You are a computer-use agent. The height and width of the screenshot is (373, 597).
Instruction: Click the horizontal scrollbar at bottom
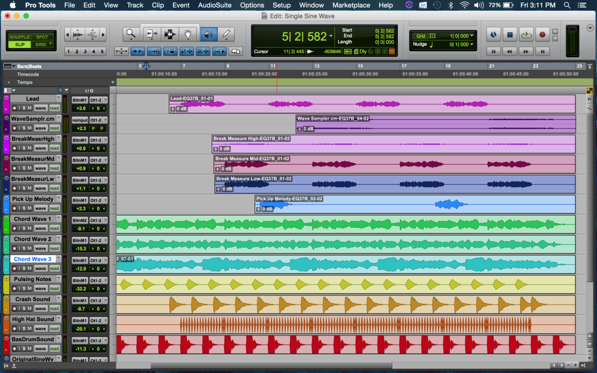point(271,365)
